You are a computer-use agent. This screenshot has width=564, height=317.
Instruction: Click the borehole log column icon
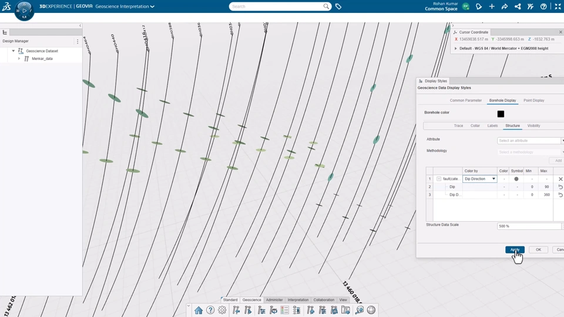296,310
